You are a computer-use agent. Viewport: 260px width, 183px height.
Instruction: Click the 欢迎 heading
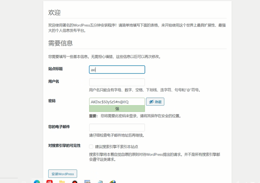click(x=54, y=12)
